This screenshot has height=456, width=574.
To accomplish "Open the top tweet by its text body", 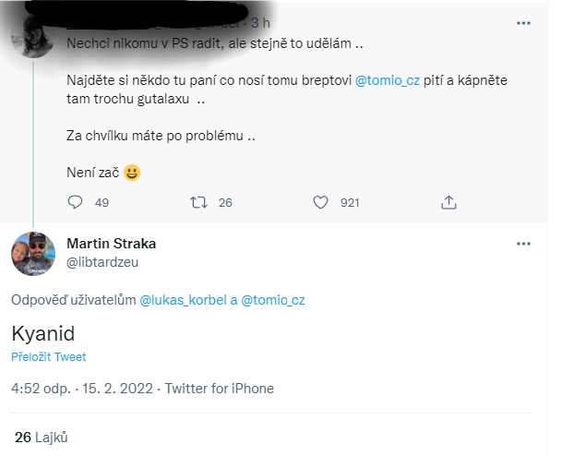I will [287, 108].
